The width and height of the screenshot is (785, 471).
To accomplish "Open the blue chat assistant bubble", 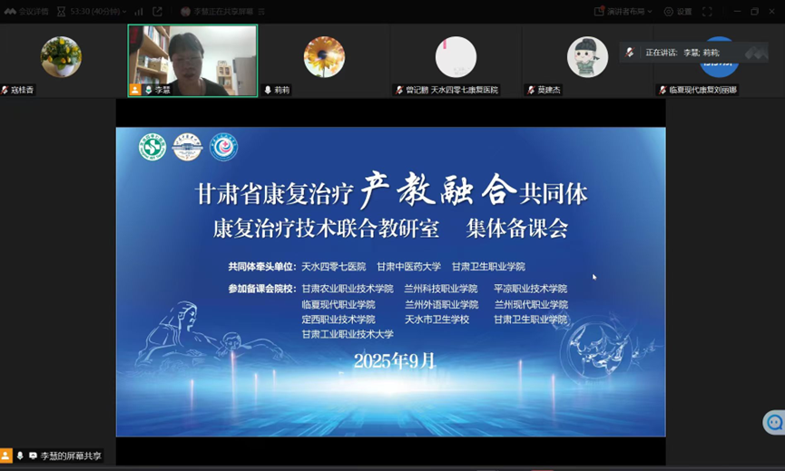I will coord(774,422).
